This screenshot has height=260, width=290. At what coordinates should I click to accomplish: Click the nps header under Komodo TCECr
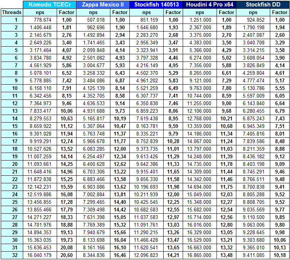tap(40, 13)
